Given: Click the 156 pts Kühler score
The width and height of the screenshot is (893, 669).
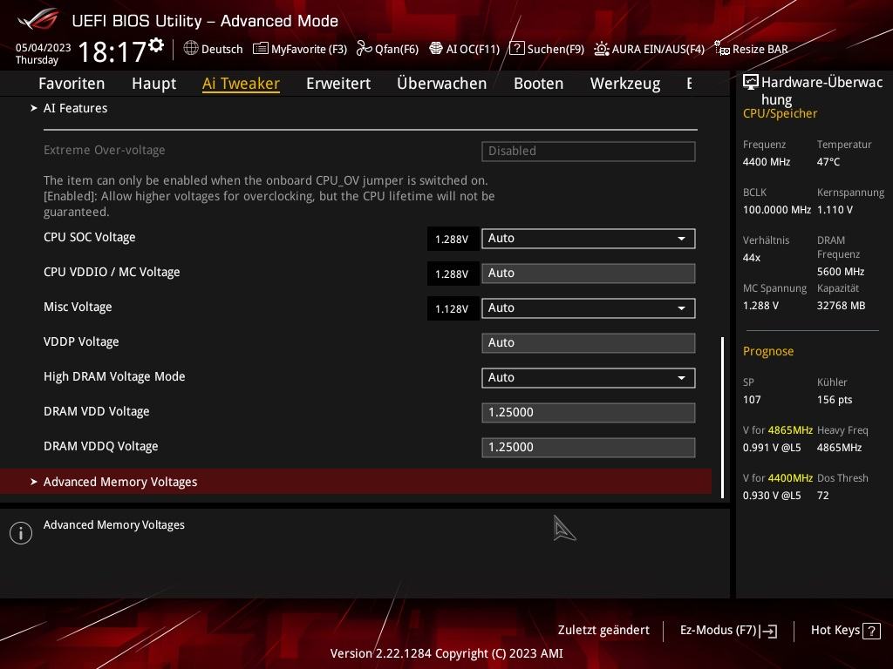Looking at the screenshot, I should pos(835,400).
